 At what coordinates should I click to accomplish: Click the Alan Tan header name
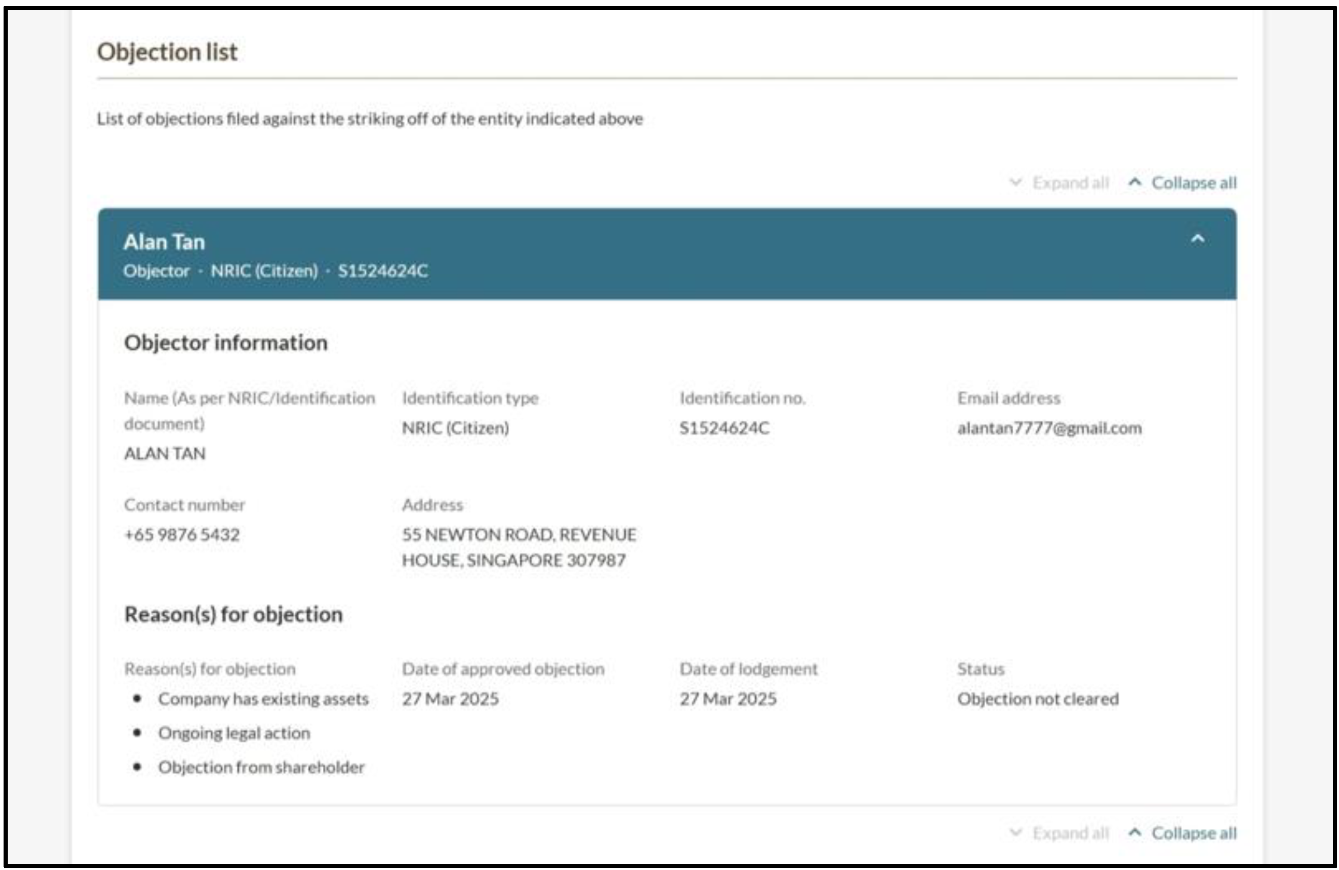[164, 242]
